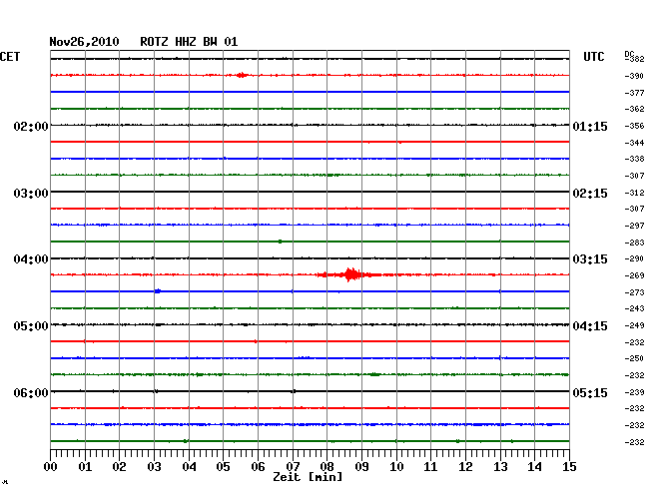Click the 05:15 UTC row label
Viewport: 649px width, 493px height.
click(x=590, y=392)
